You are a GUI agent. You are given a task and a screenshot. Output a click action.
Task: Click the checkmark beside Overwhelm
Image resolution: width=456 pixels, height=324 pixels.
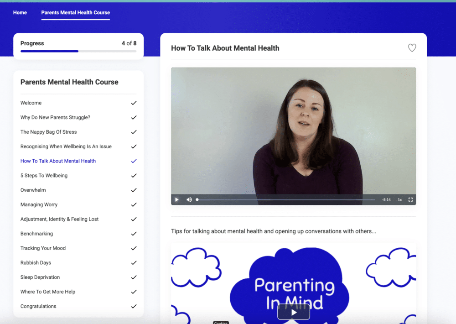134,190
